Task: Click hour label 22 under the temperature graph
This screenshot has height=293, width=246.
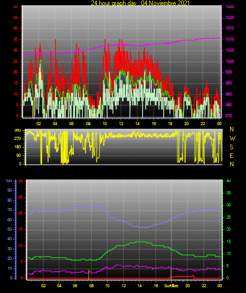Action: tap(204, 286)
